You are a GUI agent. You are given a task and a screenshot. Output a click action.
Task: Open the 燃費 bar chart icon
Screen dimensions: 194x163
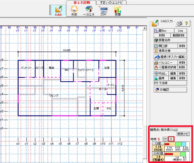point(118,11)
